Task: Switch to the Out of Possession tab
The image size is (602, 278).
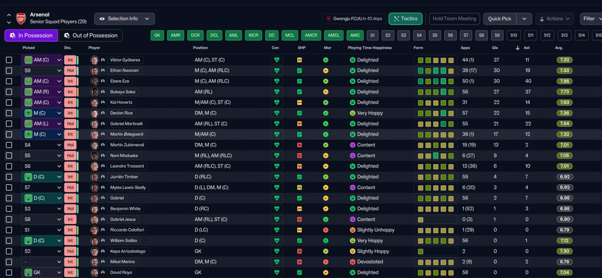Action: point(90,35)
